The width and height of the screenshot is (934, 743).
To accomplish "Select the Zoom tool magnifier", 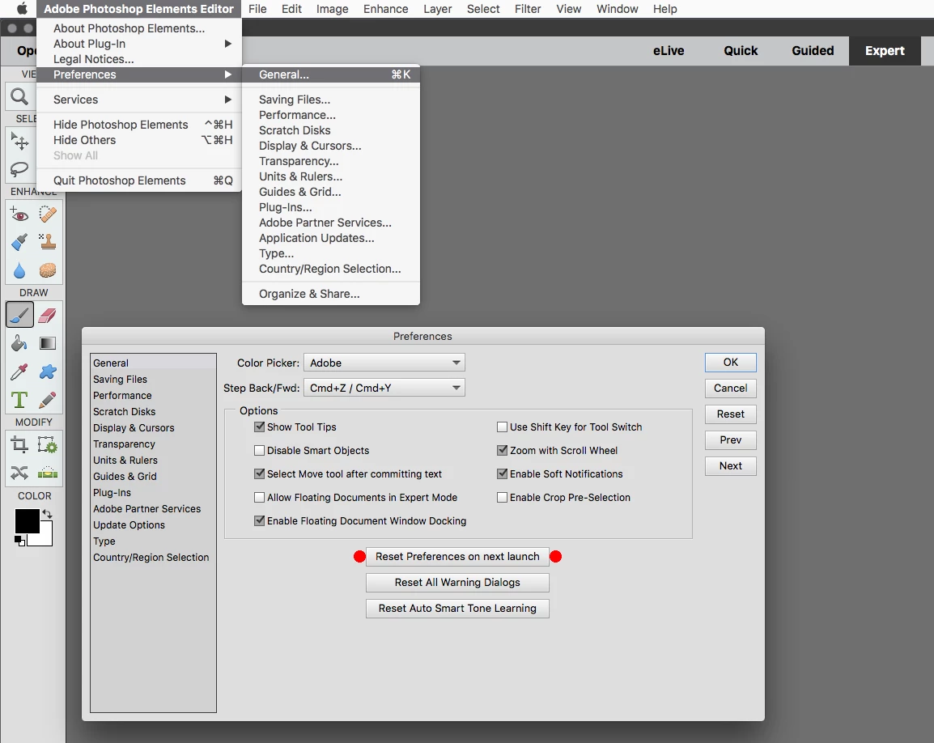I will [19, 96].
